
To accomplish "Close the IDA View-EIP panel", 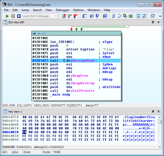I will pos(158,22).
